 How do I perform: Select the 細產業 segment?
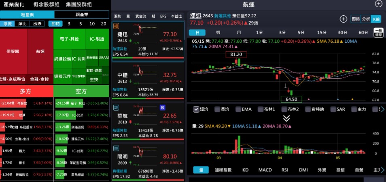tap(82, 15)
